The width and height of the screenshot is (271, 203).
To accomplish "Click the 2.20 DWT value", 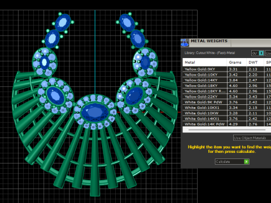I will tap(253, 74).
